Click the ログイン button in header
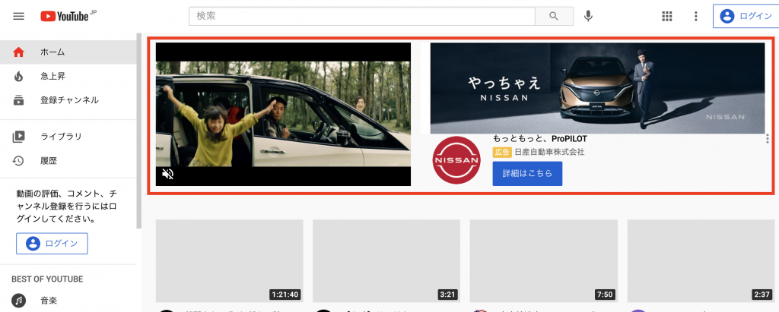This screenshot has height=312, width=779. click(746, 17)
